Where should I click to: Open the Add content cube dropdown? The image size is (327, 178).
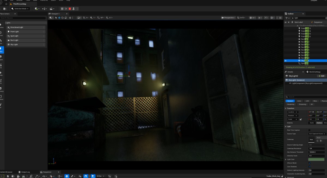[37, 9]
